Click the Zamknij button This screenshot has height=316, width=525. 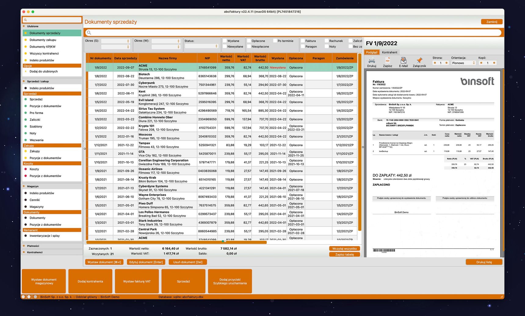click(x=492, y=22)
